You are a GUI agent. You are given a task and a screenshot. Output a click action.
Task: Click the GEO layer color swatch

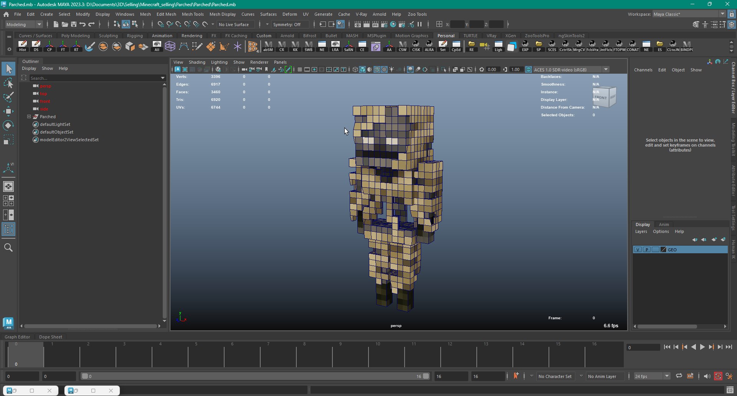click(663, 249)
